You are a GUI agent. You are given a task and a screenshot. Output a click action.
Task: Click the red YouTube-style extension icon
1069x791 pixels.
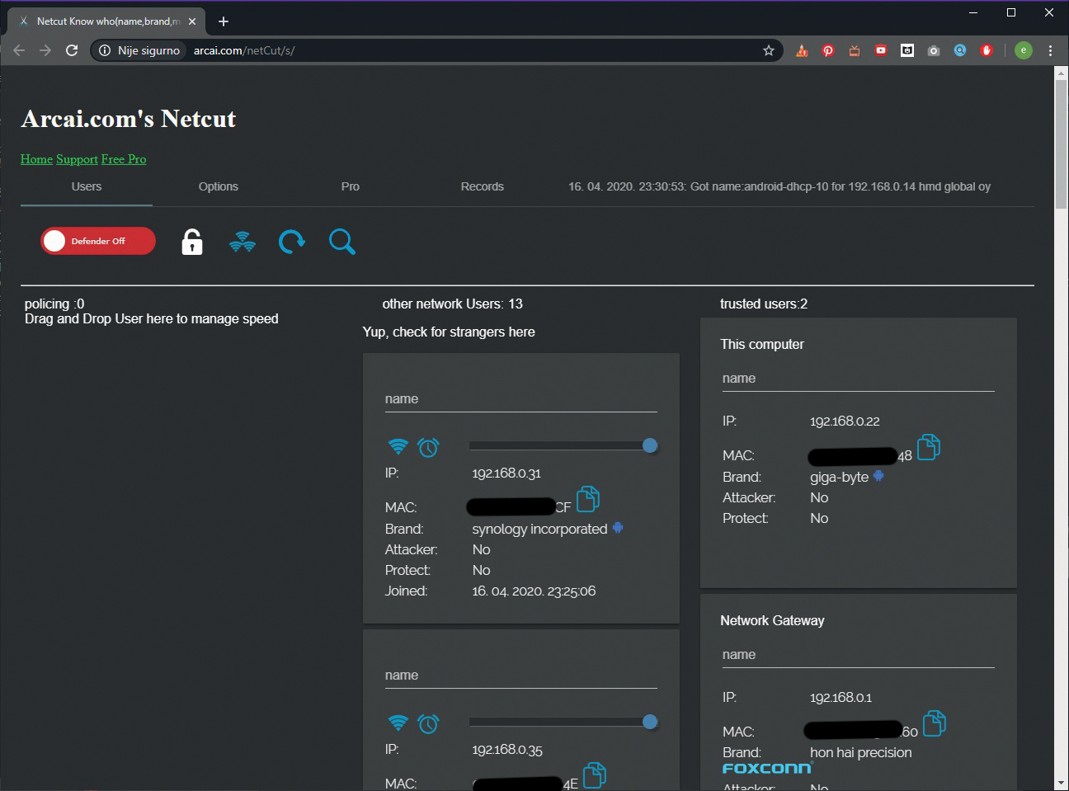881,50
